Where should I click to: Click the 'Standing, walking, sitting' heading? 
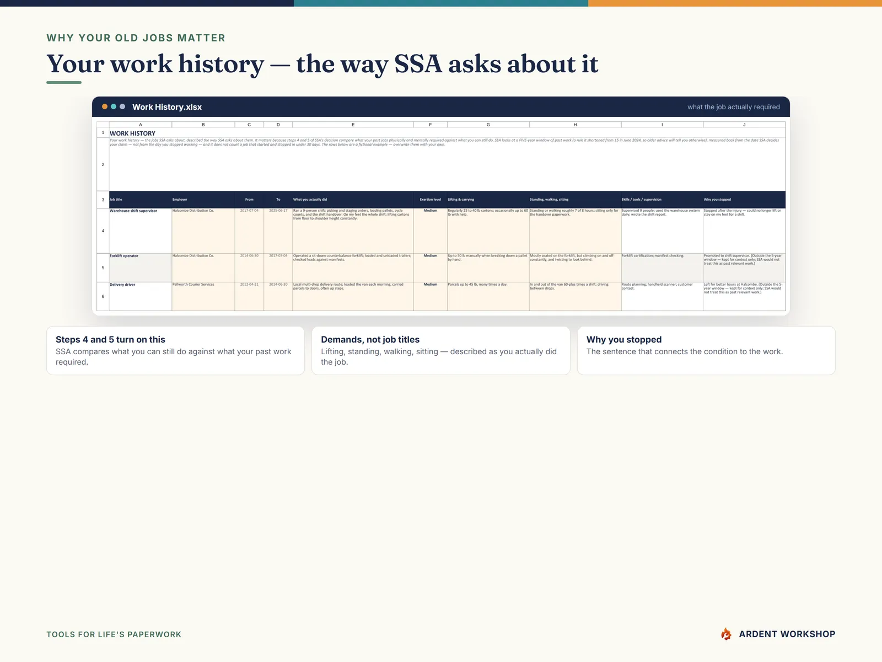pos(575,200)
